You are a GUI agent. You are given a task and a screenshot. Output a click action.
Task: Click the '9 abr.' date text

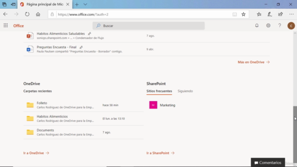tap(150, 49)
